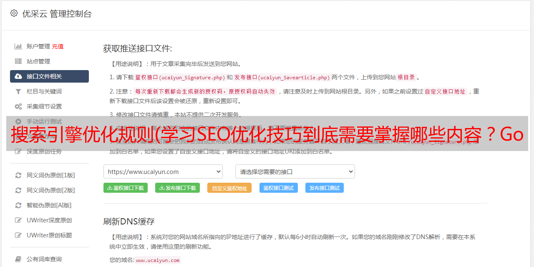Image resolution: width=534 pixels, height=267 pixels.
Task: Click the blue 鉴权接口测试 button
Action: tap(279, 188)
